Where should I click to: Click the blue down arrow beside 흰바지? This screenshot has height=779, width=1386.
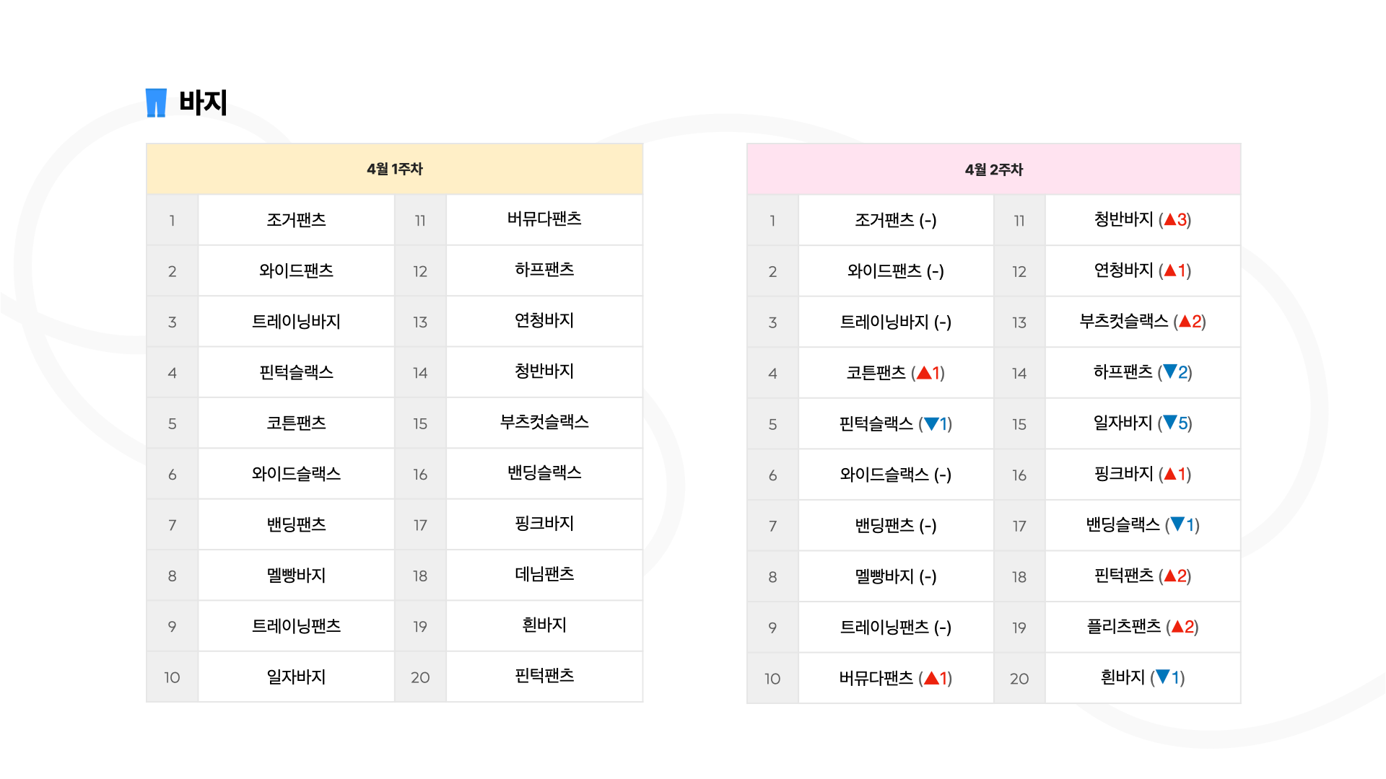[1162, 677]
